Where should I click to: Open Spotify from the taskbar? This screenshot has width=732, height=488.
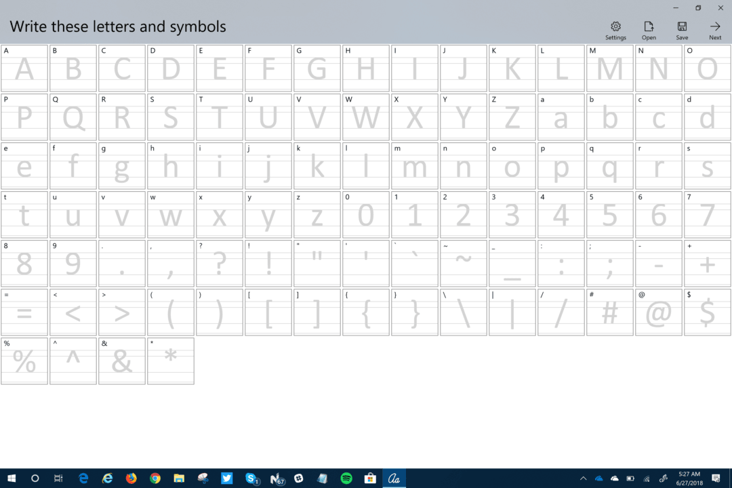pyautogui.click(x=346, y=479)
